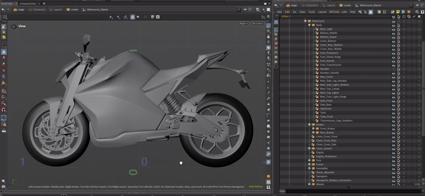Image resolution: width=425 pixels, height=196 pixels.
Task: Toggle visibility eye for Swingarm row
Action: [393, 176]
